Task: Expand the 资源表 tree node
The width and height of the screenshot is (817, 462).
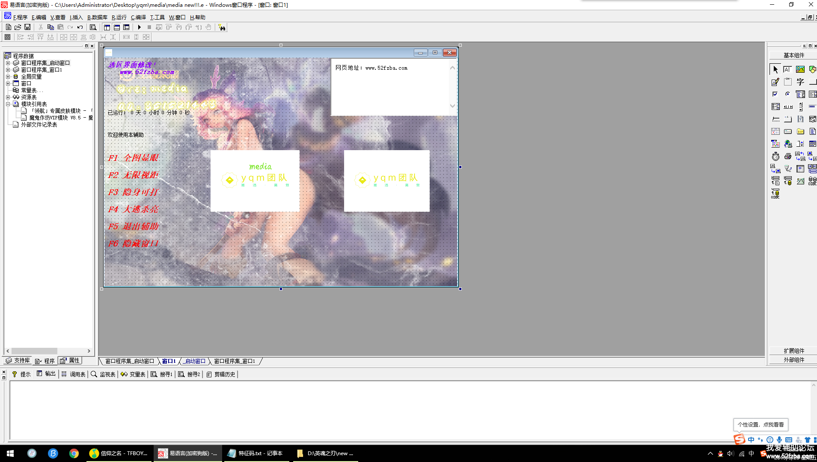Action: click(x=8, y=97)
